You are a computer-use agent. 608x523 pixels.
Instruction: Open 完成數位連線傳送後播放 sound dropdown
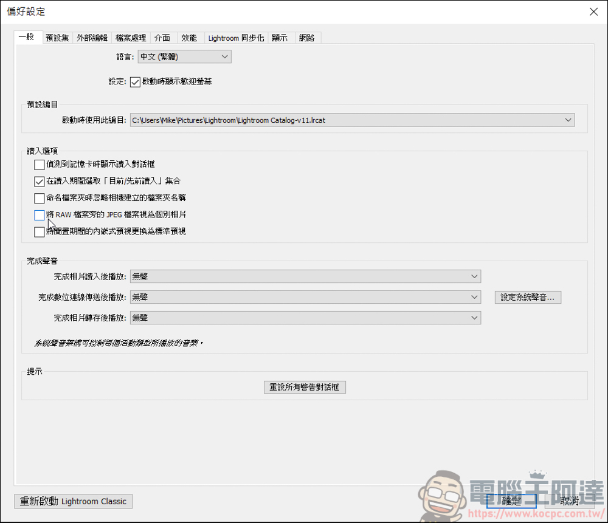click(x=305, y=297)
